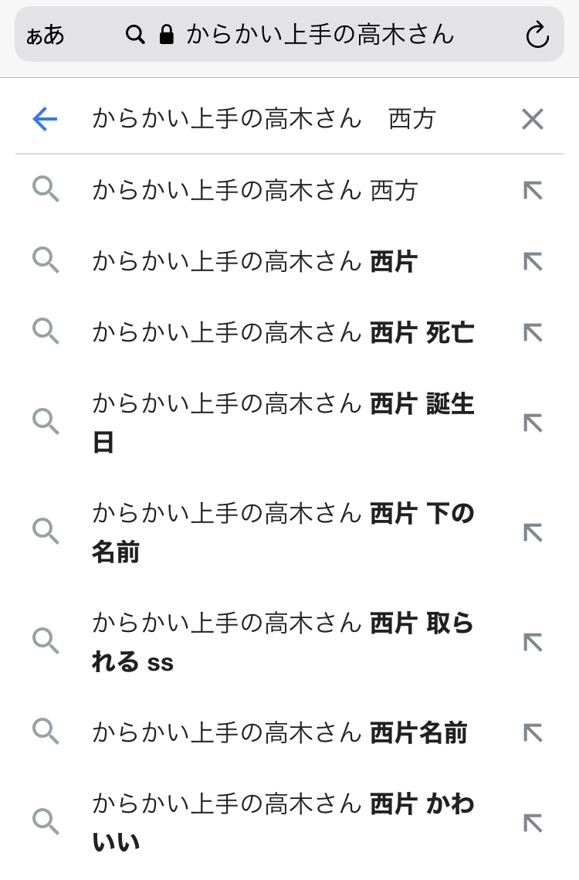Fill query using arrow beside 西方 suggestion

[x=533, y=190]
